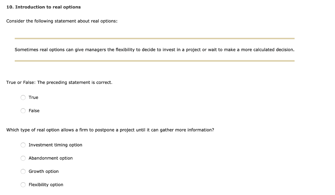Click the whitespace below the Flexibility option

tap(131, 192)
